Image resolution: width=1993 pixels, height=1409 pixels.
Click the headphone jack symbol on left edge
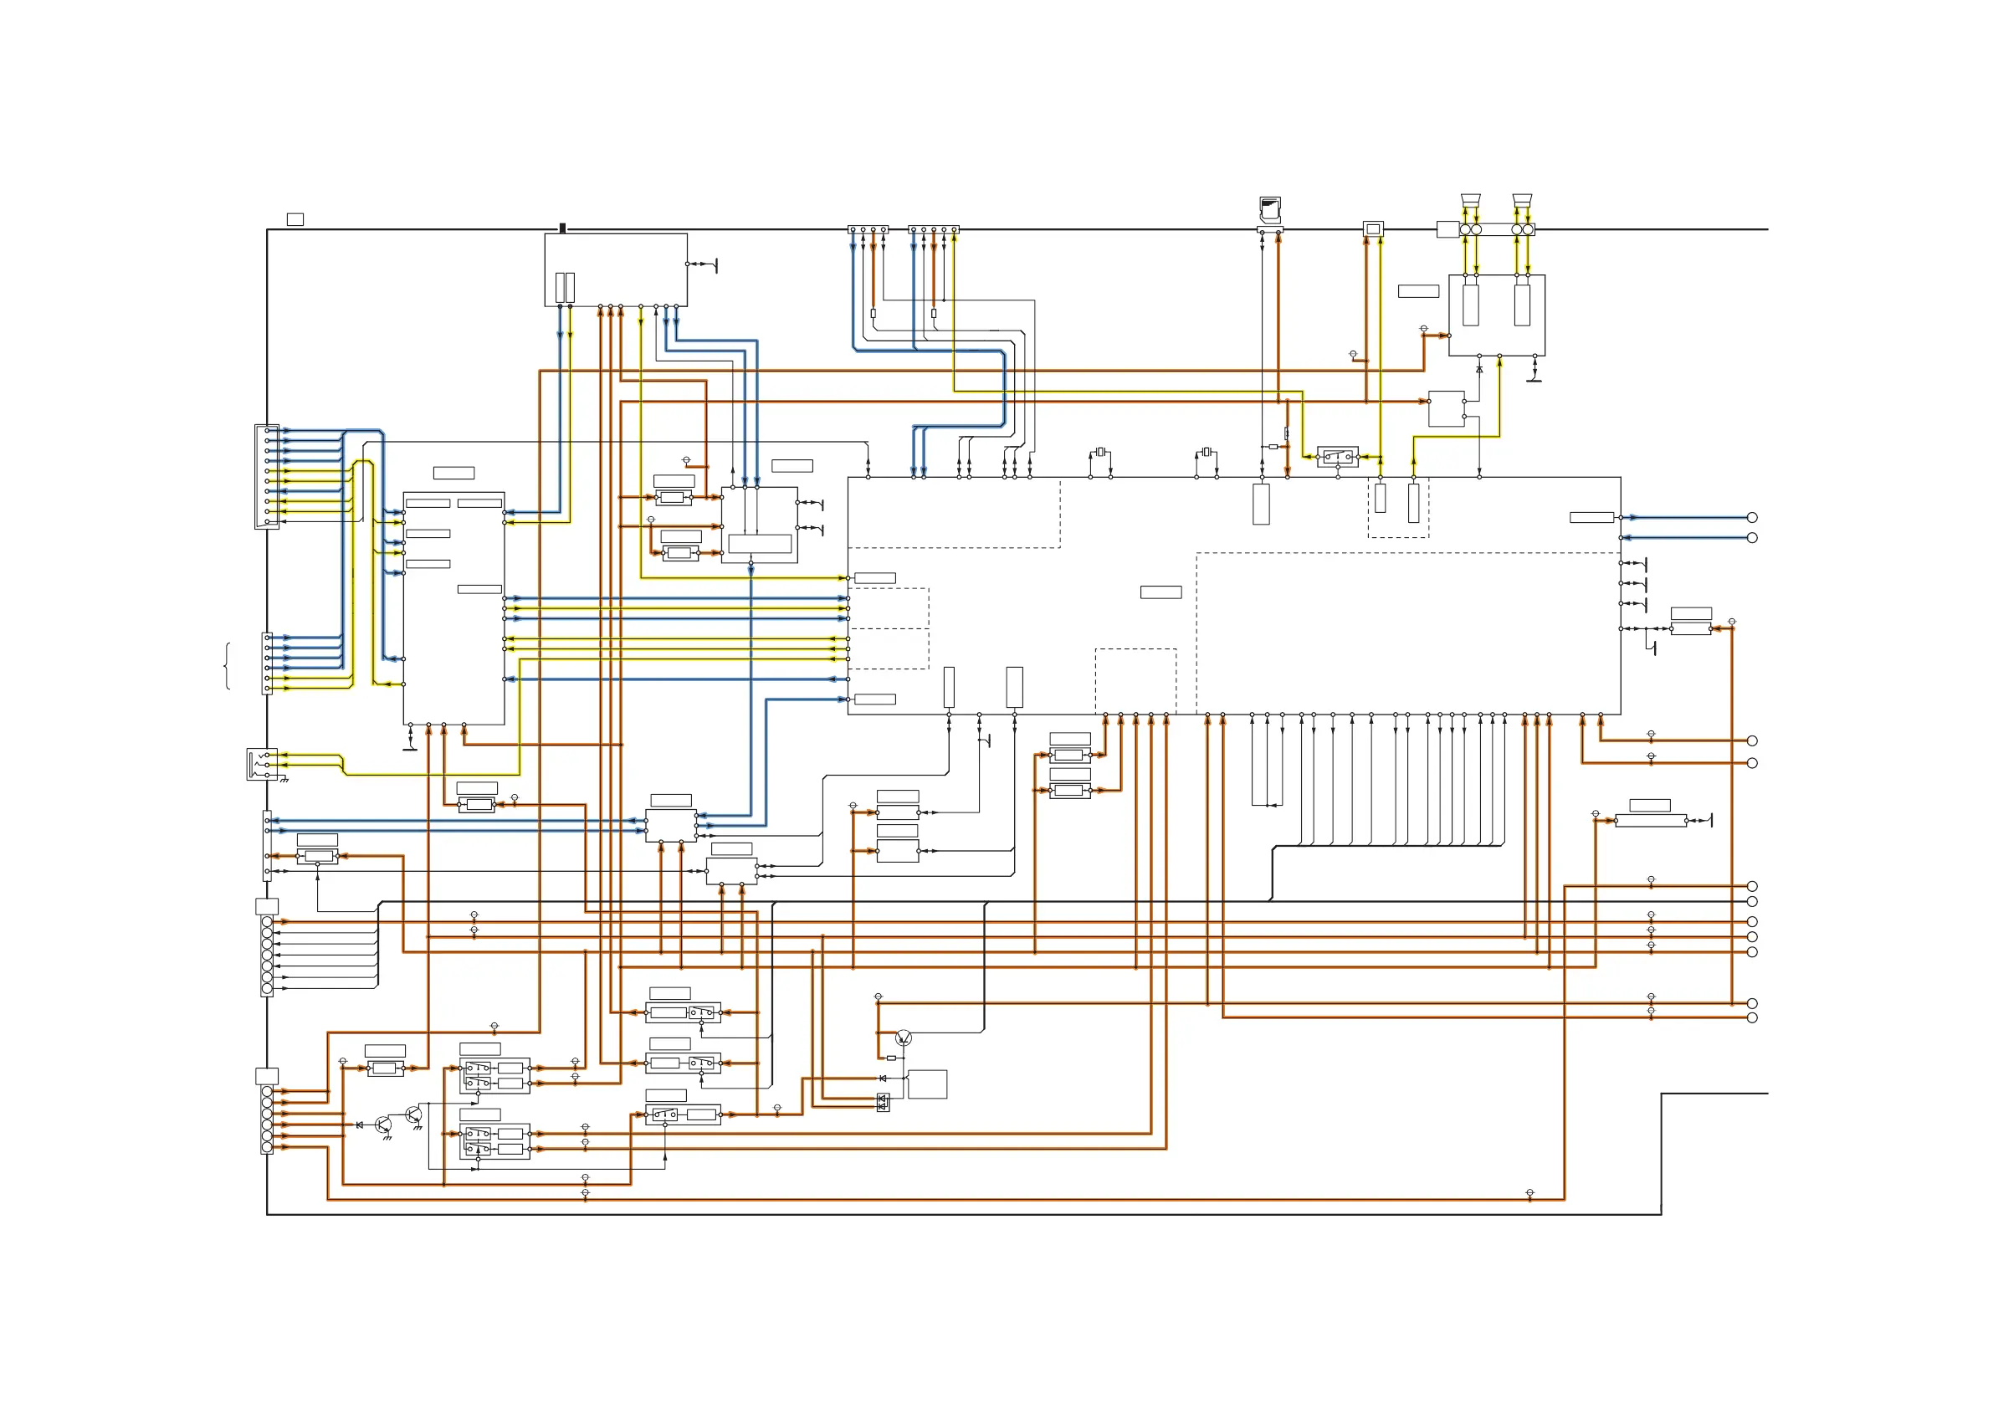pyautogui.click(x=262, y=764)
